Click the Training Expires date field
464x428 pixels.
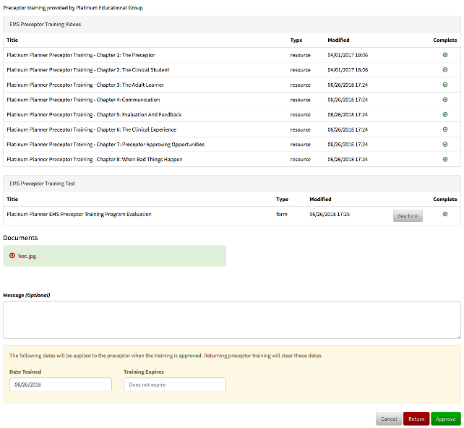coord(174,385)
